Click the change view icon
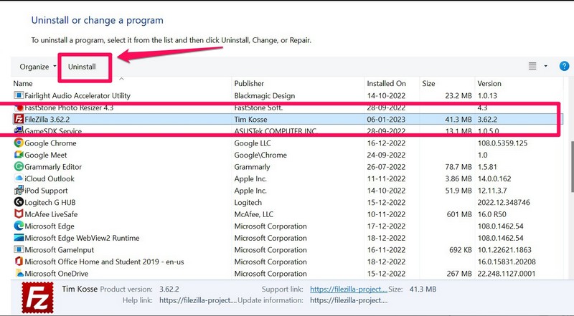 point(532,67)
